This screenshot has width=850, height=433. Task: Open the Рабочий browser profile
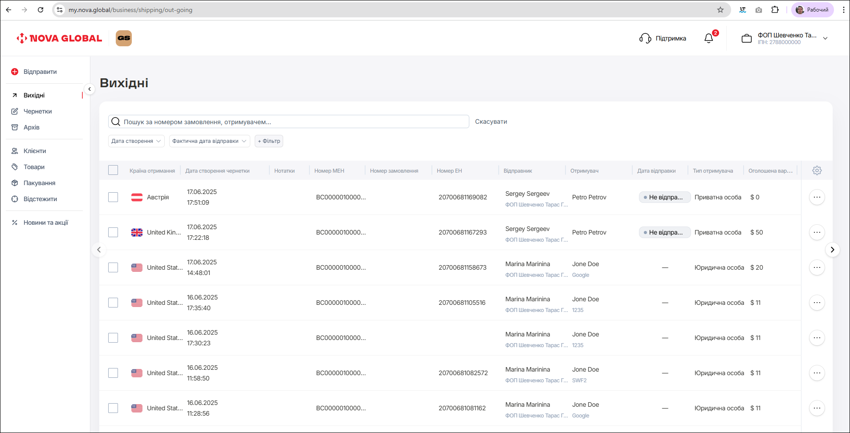tap(812, 10)
